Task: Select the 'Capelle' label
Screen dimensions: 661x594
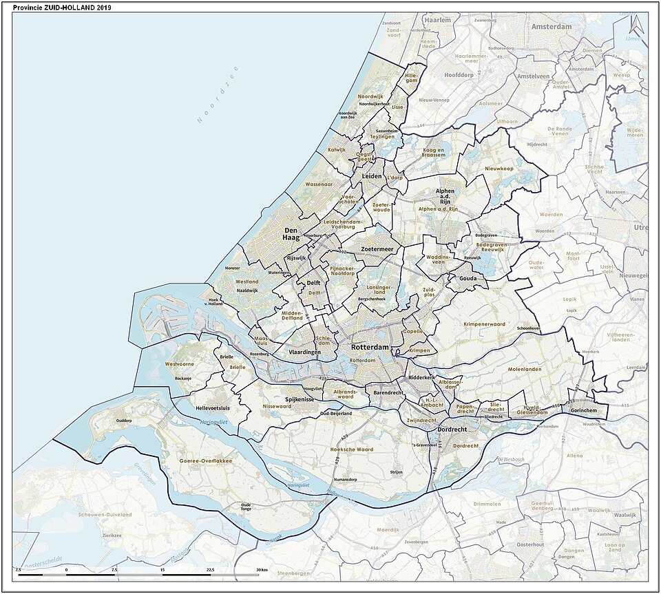Action: point(412,331)
